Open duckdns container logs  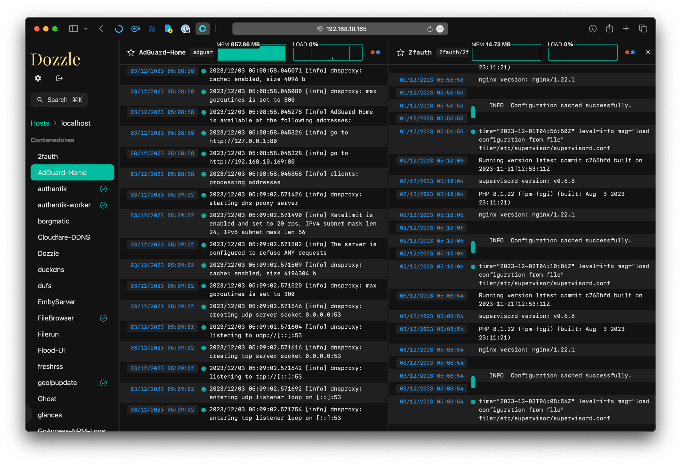72,270
